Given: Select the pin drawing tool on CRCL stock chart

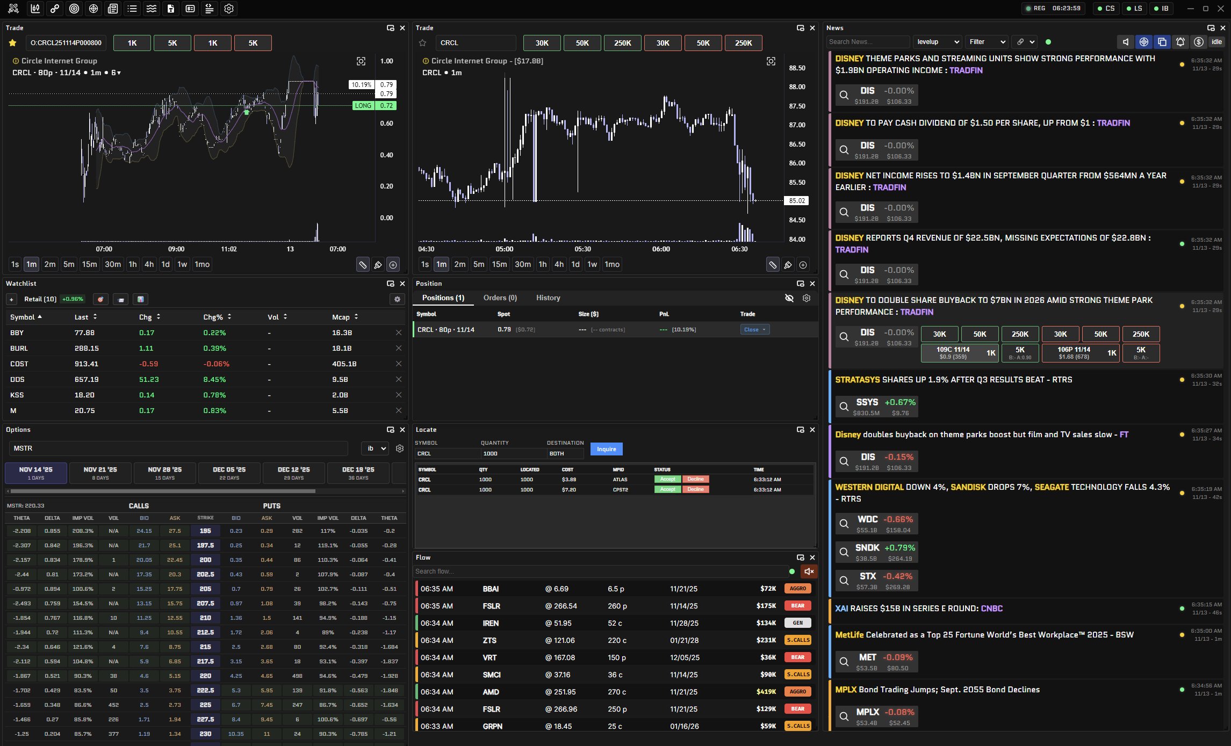Looking at the screenshot, I should pos(788,264).
